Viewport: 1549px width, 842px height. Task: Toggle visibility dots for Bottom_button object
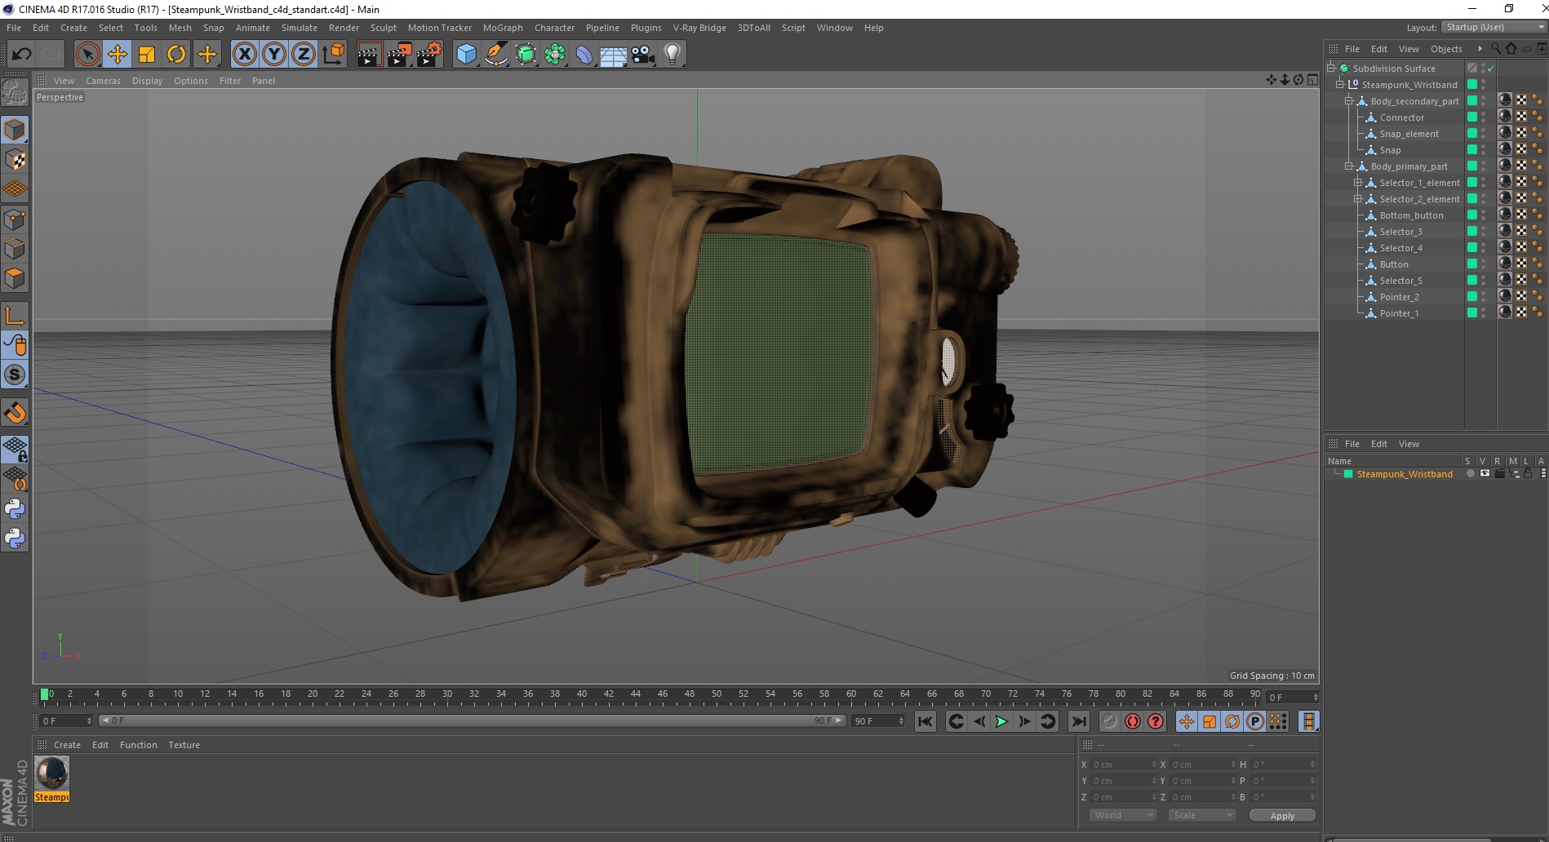(x=1484, y=215)
